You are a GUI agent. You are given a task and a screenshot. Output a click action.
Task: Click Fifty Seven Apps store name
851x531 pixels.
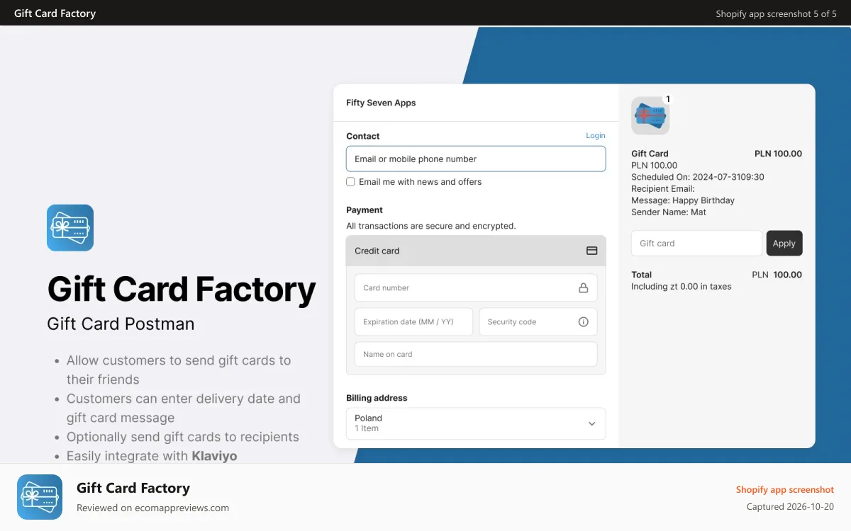tap(381, 103)
